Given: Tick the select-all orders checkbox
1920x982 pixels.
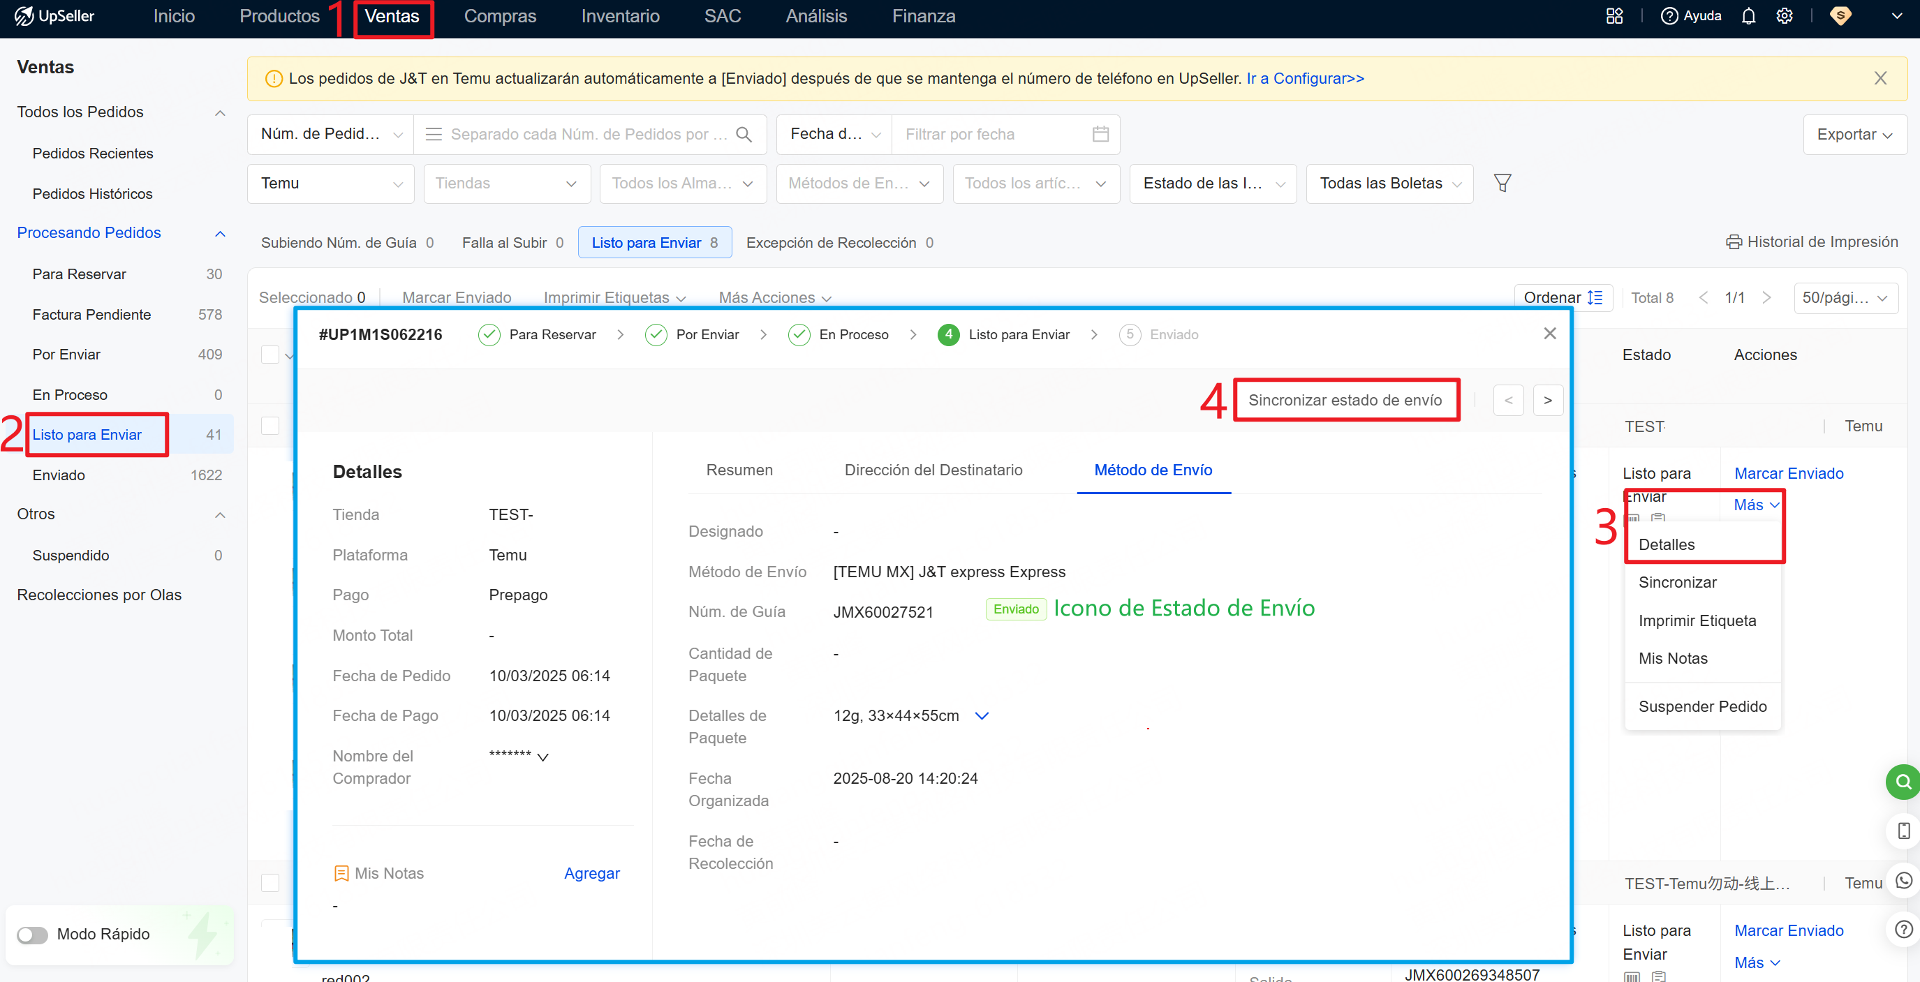Looking at the screenshot, I should click(x=269, y=355).
